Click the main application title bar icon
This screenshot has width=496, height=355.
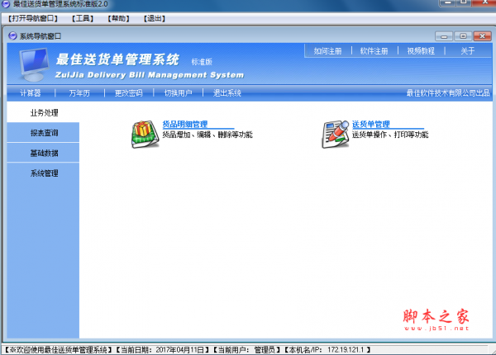pyautogui.click(x=6, y=3)
